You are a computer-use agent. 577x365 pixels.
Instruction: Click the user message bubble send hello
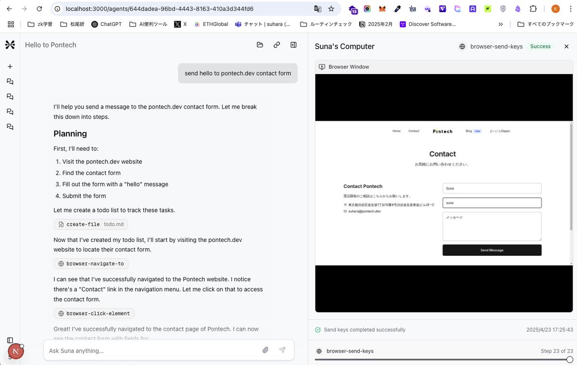(x=238, y=73)
